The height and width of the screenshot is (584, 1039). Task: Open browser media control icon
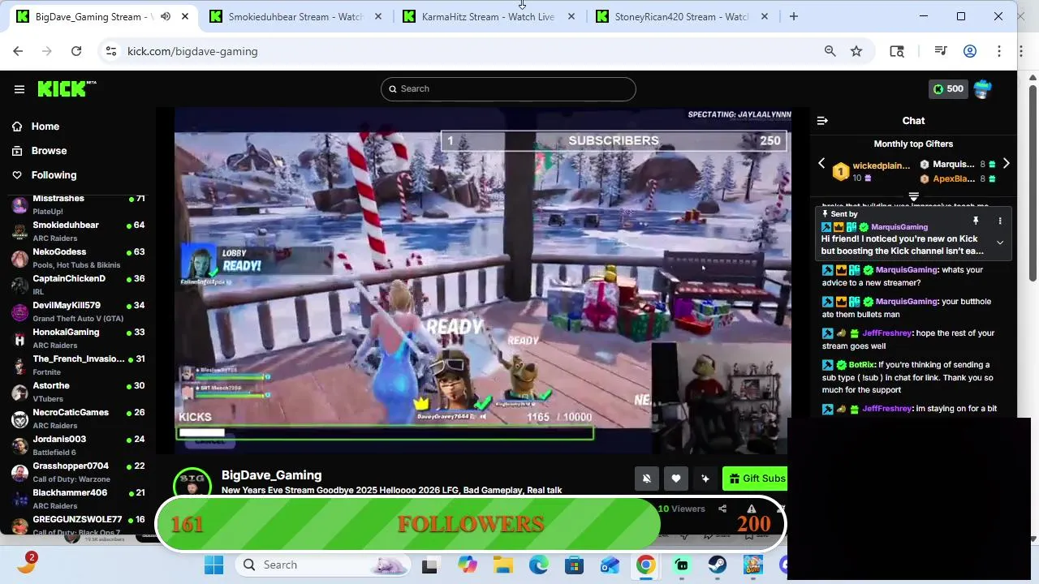pyautogui.click(x=941, y=51)
